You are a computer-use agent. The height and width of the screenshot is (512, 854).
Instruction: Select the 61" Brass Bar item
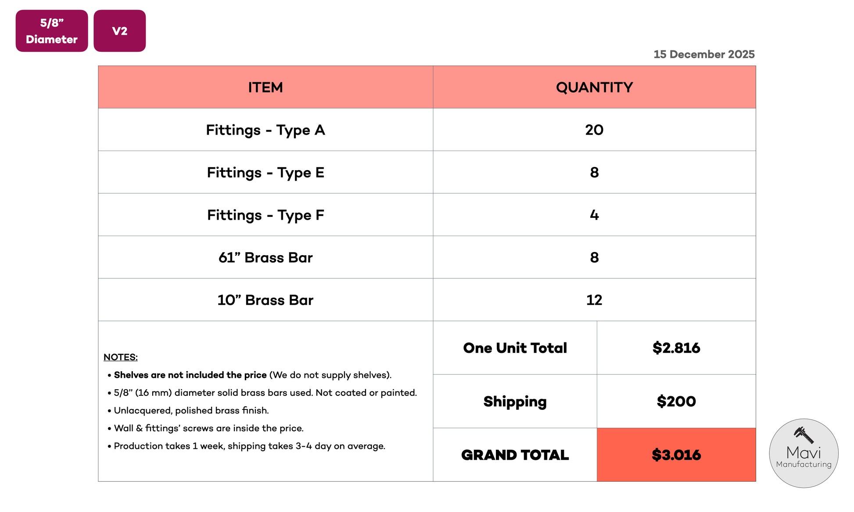pyautogui.click(x=266, y=257)
